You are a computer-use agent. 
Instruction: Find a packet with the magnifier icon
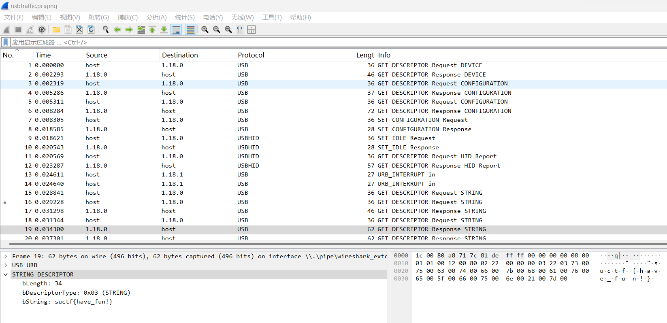point(106,30)
